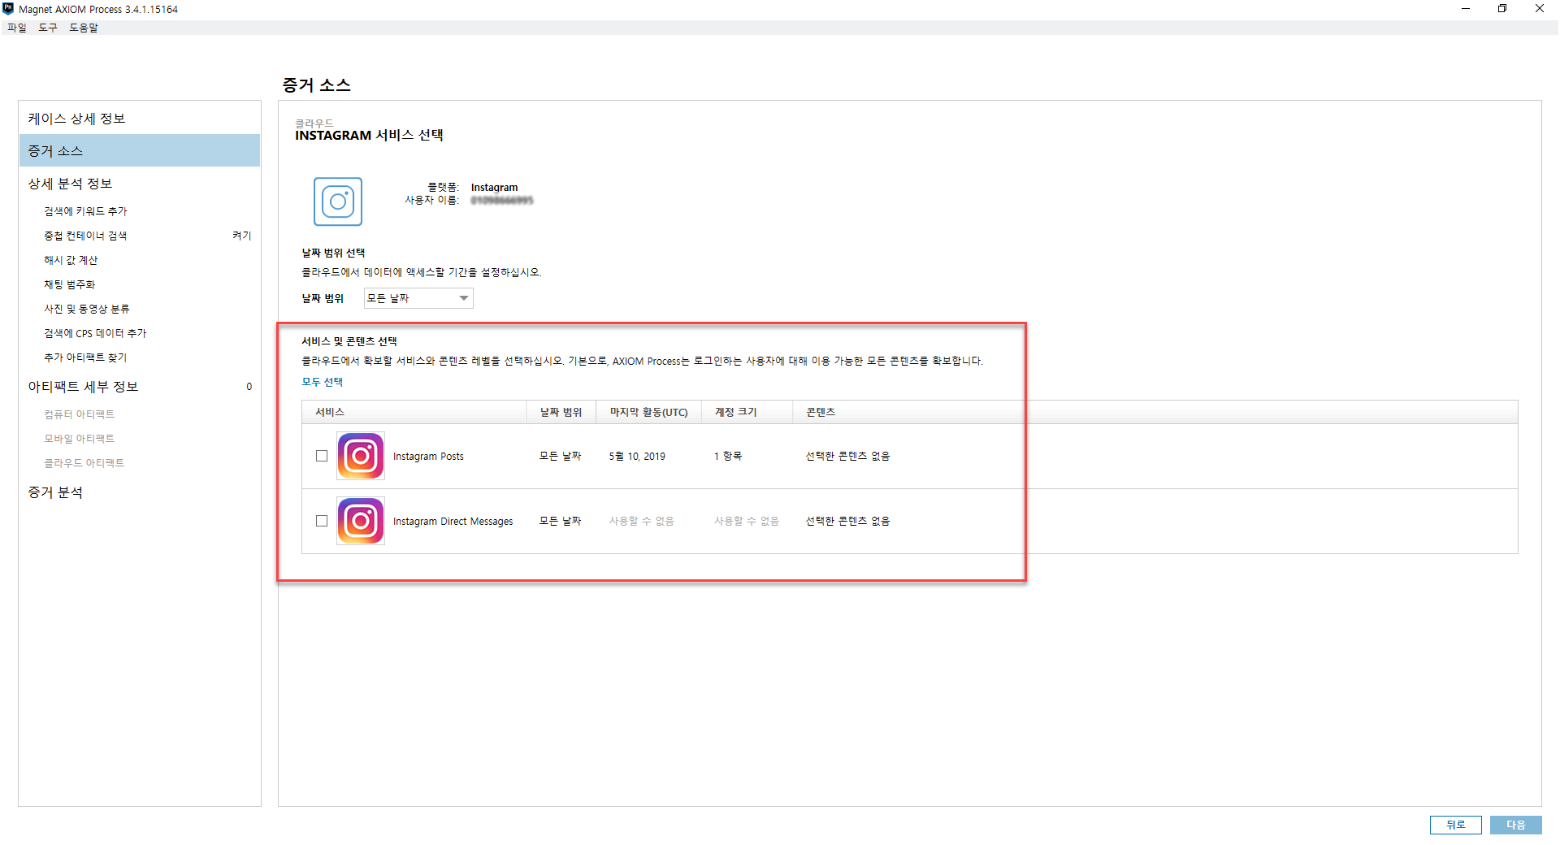Close the AXIOM Process window
The height and width of the screenshot is (845, 1560).
tap(1540, 9)
